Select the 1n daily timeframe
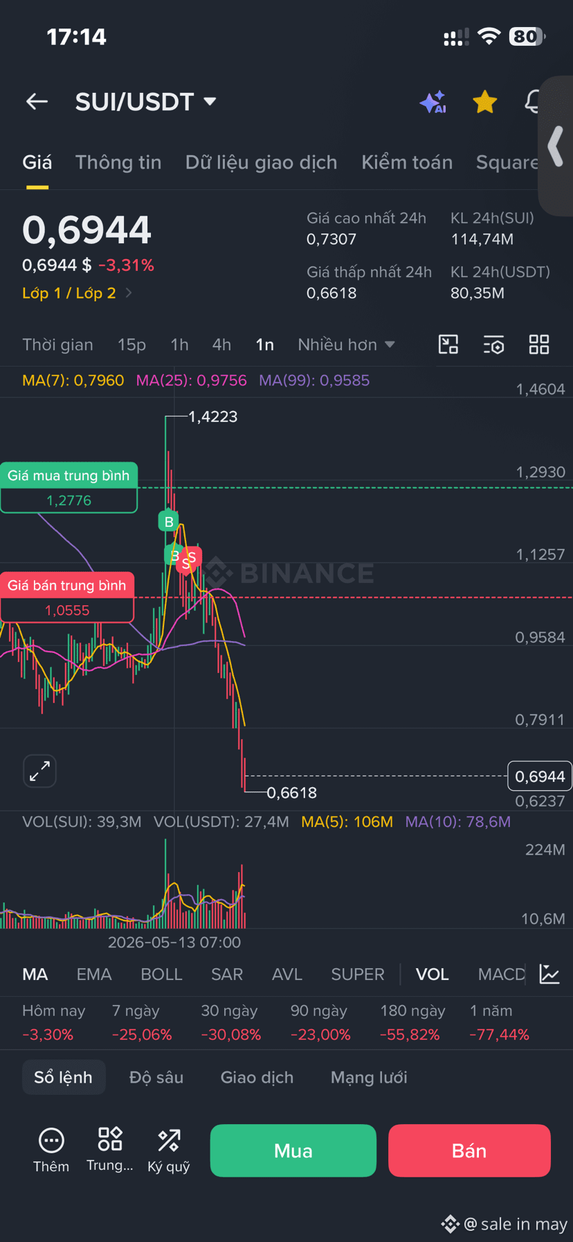The height and width of the screenshot is (1242, 573). pyautogui.click(x=264, y=344)
